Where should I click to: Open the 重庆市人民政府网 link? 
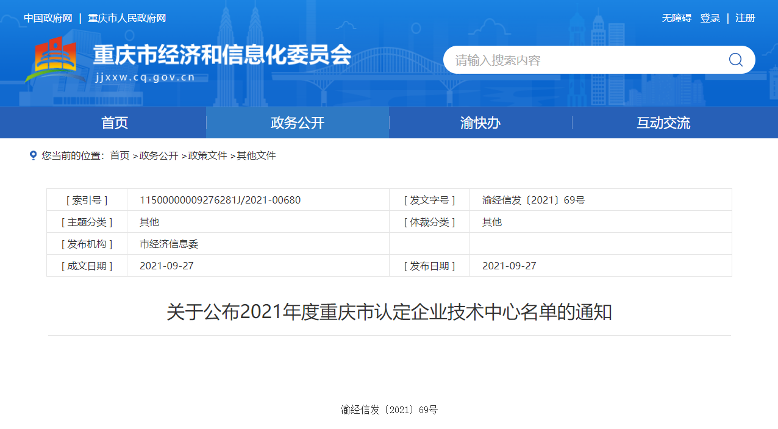127,18
